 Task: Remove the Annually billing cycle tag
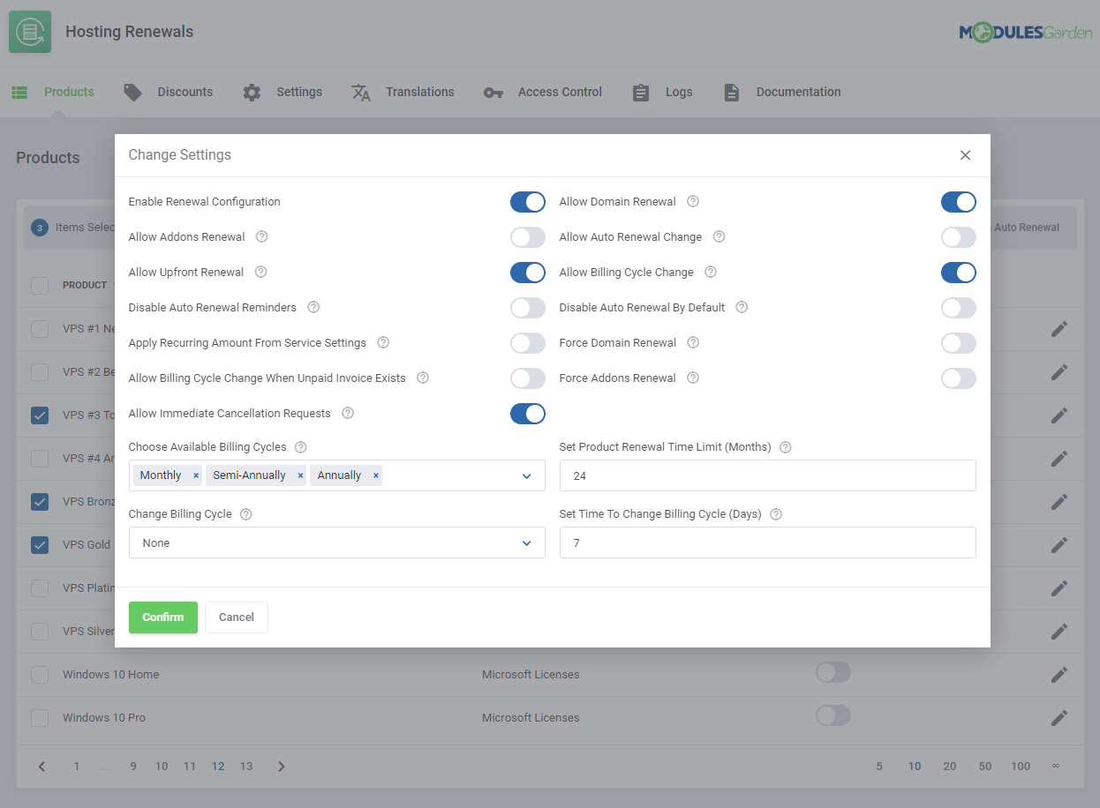[376, 475]
